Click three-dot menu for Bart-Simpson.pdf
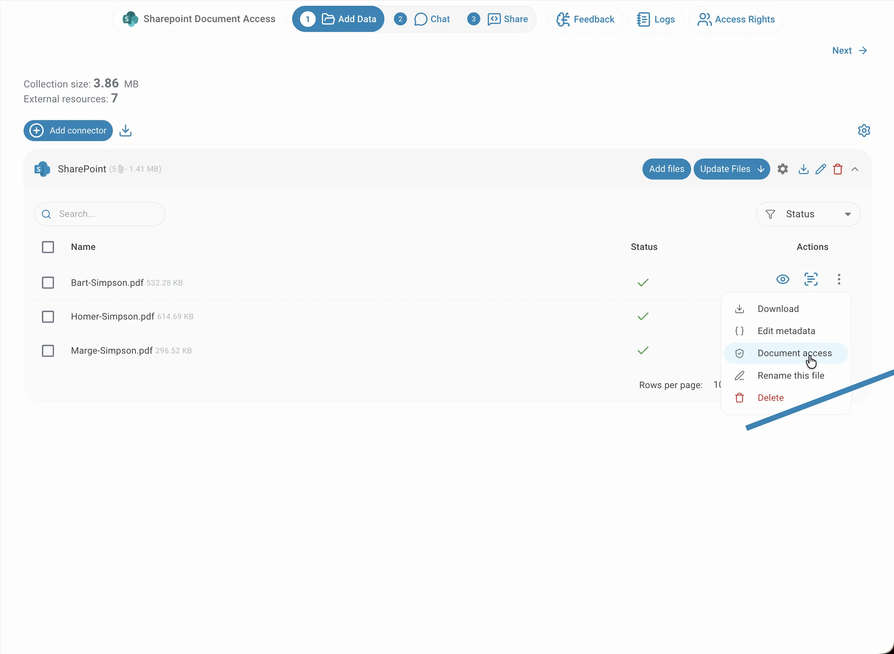This screenshot has width=894, height=654. 838,280
